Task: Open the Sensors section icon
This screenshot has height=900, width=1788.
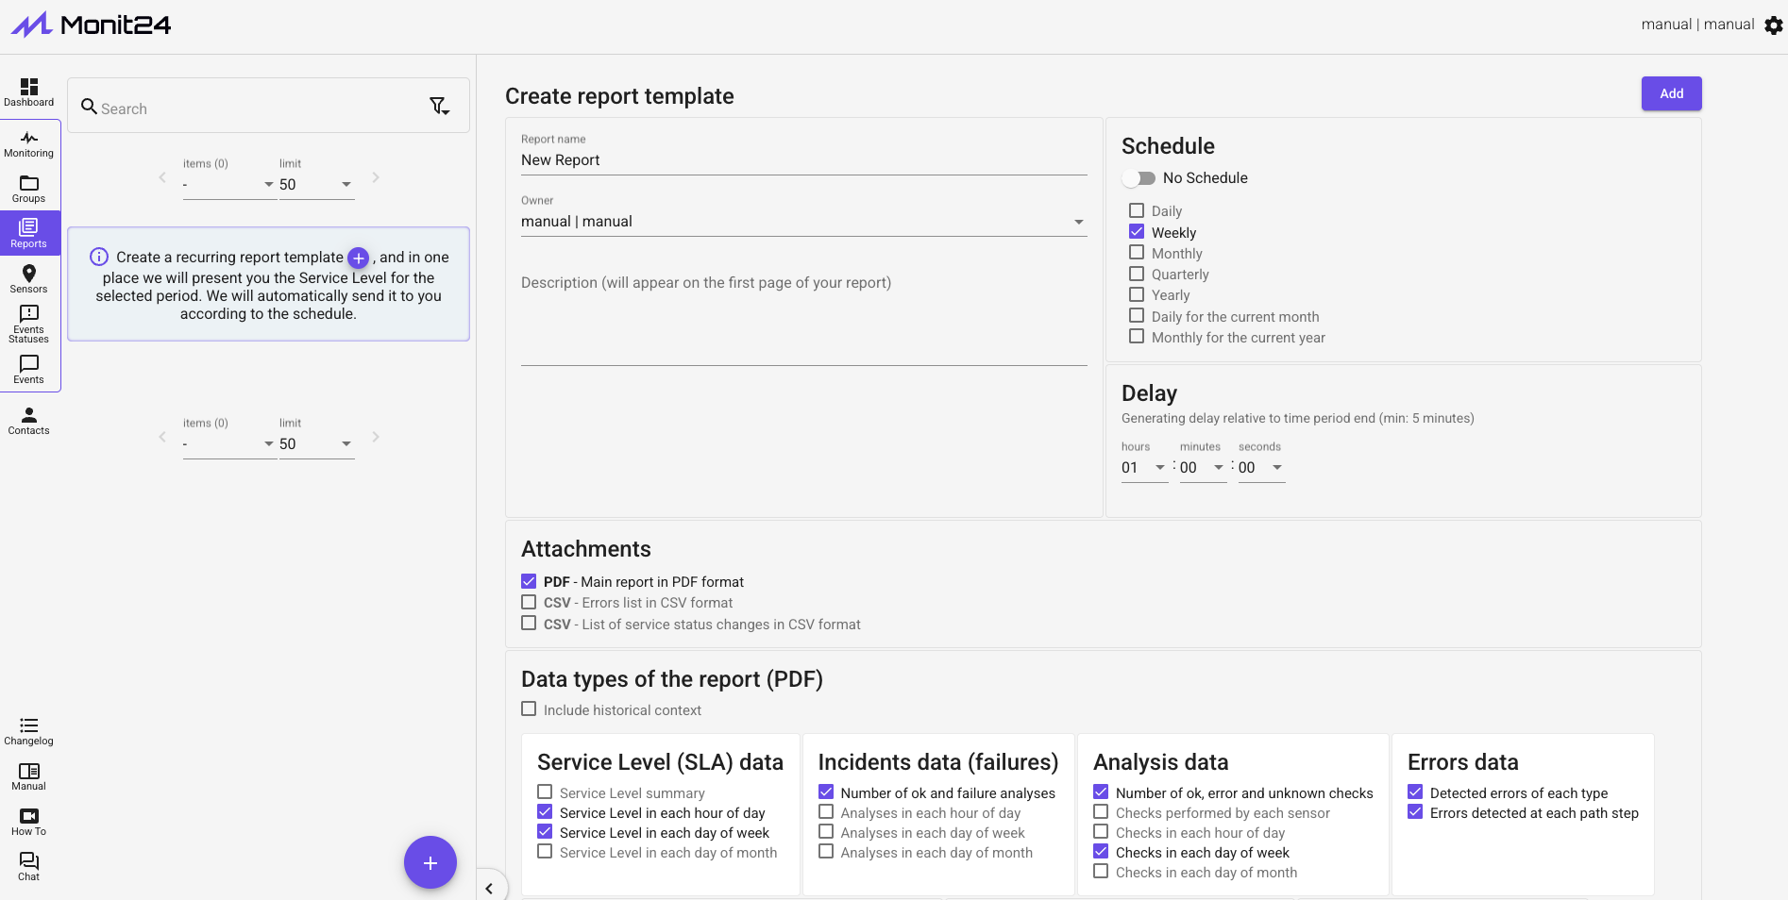Action: 29,278
